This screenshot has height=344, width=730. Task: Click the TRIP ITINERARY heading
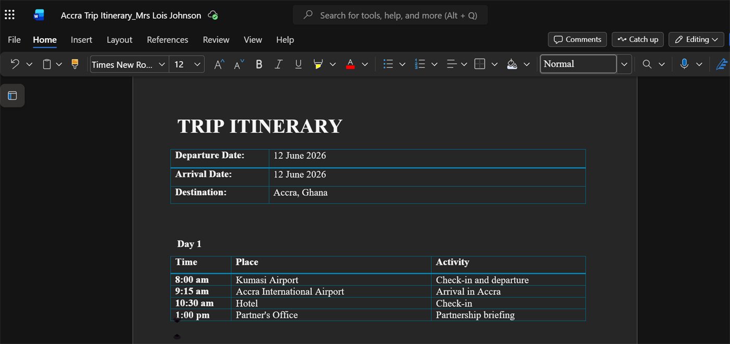[x=260, y=126]
